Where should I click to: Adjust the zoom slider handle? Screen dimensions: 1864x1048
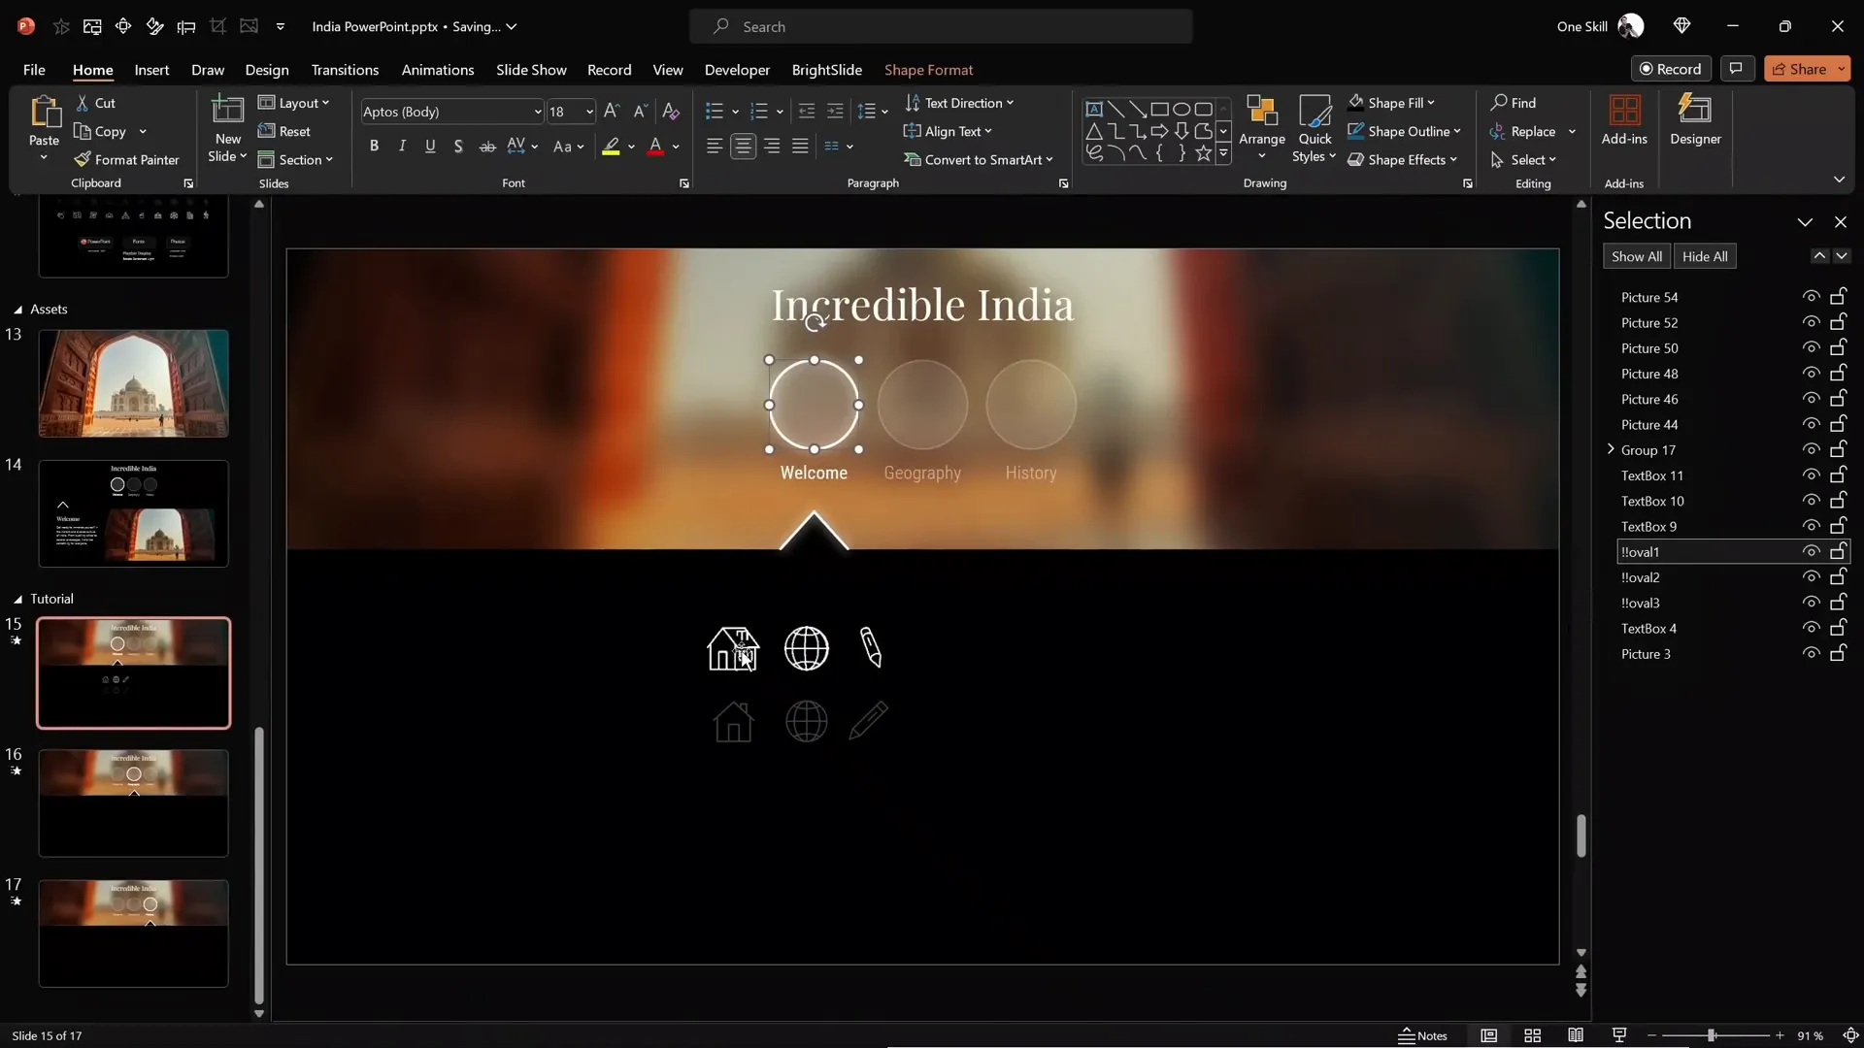coord(1712,1035)
